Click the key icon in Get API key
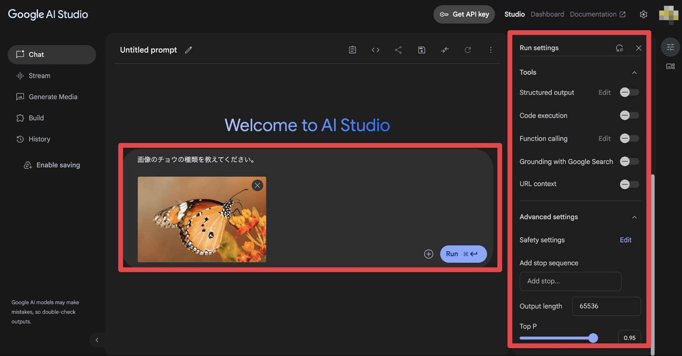Image resolution: width=682 pixels, height=356 pixels. click(444, 14)
